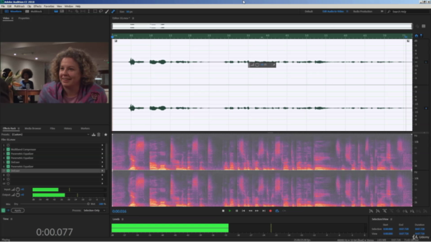
Task: Move playhead to next marker
Action: pyautogui.click(x=263, y=210)
